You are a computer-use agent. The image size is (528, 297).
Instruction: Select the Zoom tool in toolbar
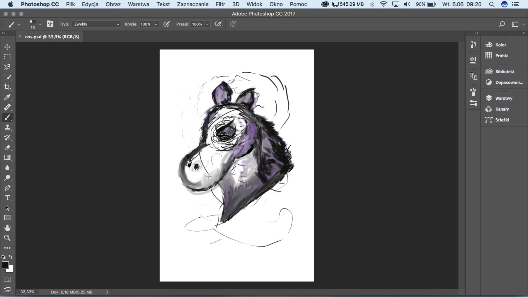[7, 238]
